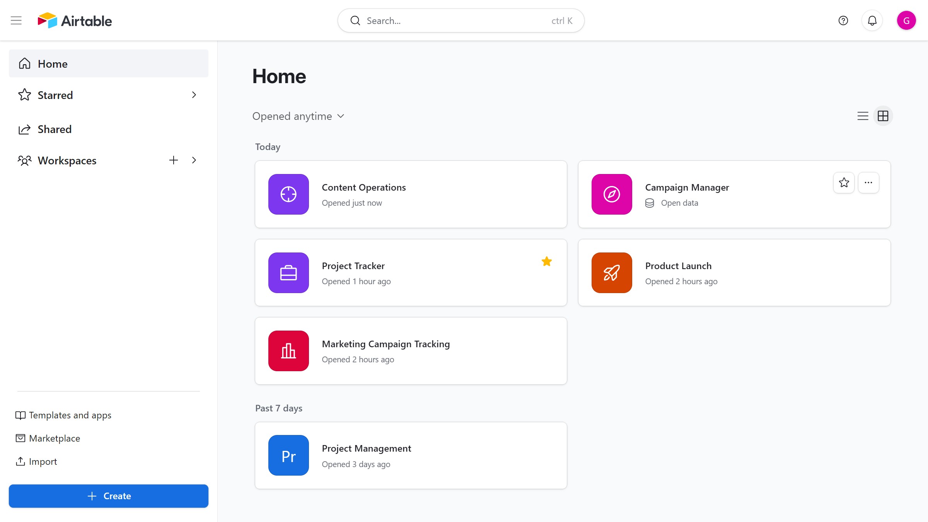Screen dimensions: 928x522
Task: Click the Starred star icon in sidebar
Action: [x=25, y=95]
